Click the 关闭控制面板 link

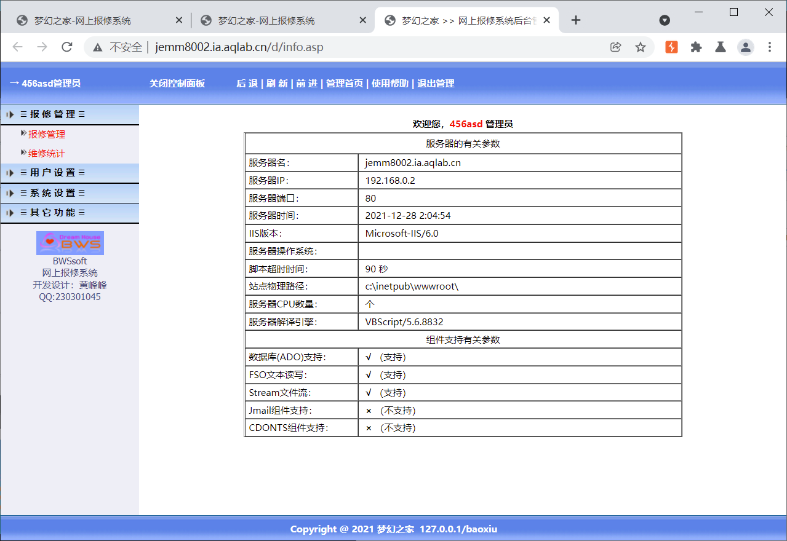coord(178,84)
